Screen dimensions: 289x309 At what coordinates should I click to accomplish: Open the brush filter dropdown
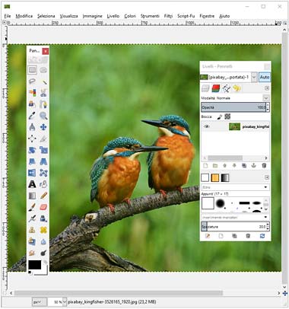[x=265, y=187]
